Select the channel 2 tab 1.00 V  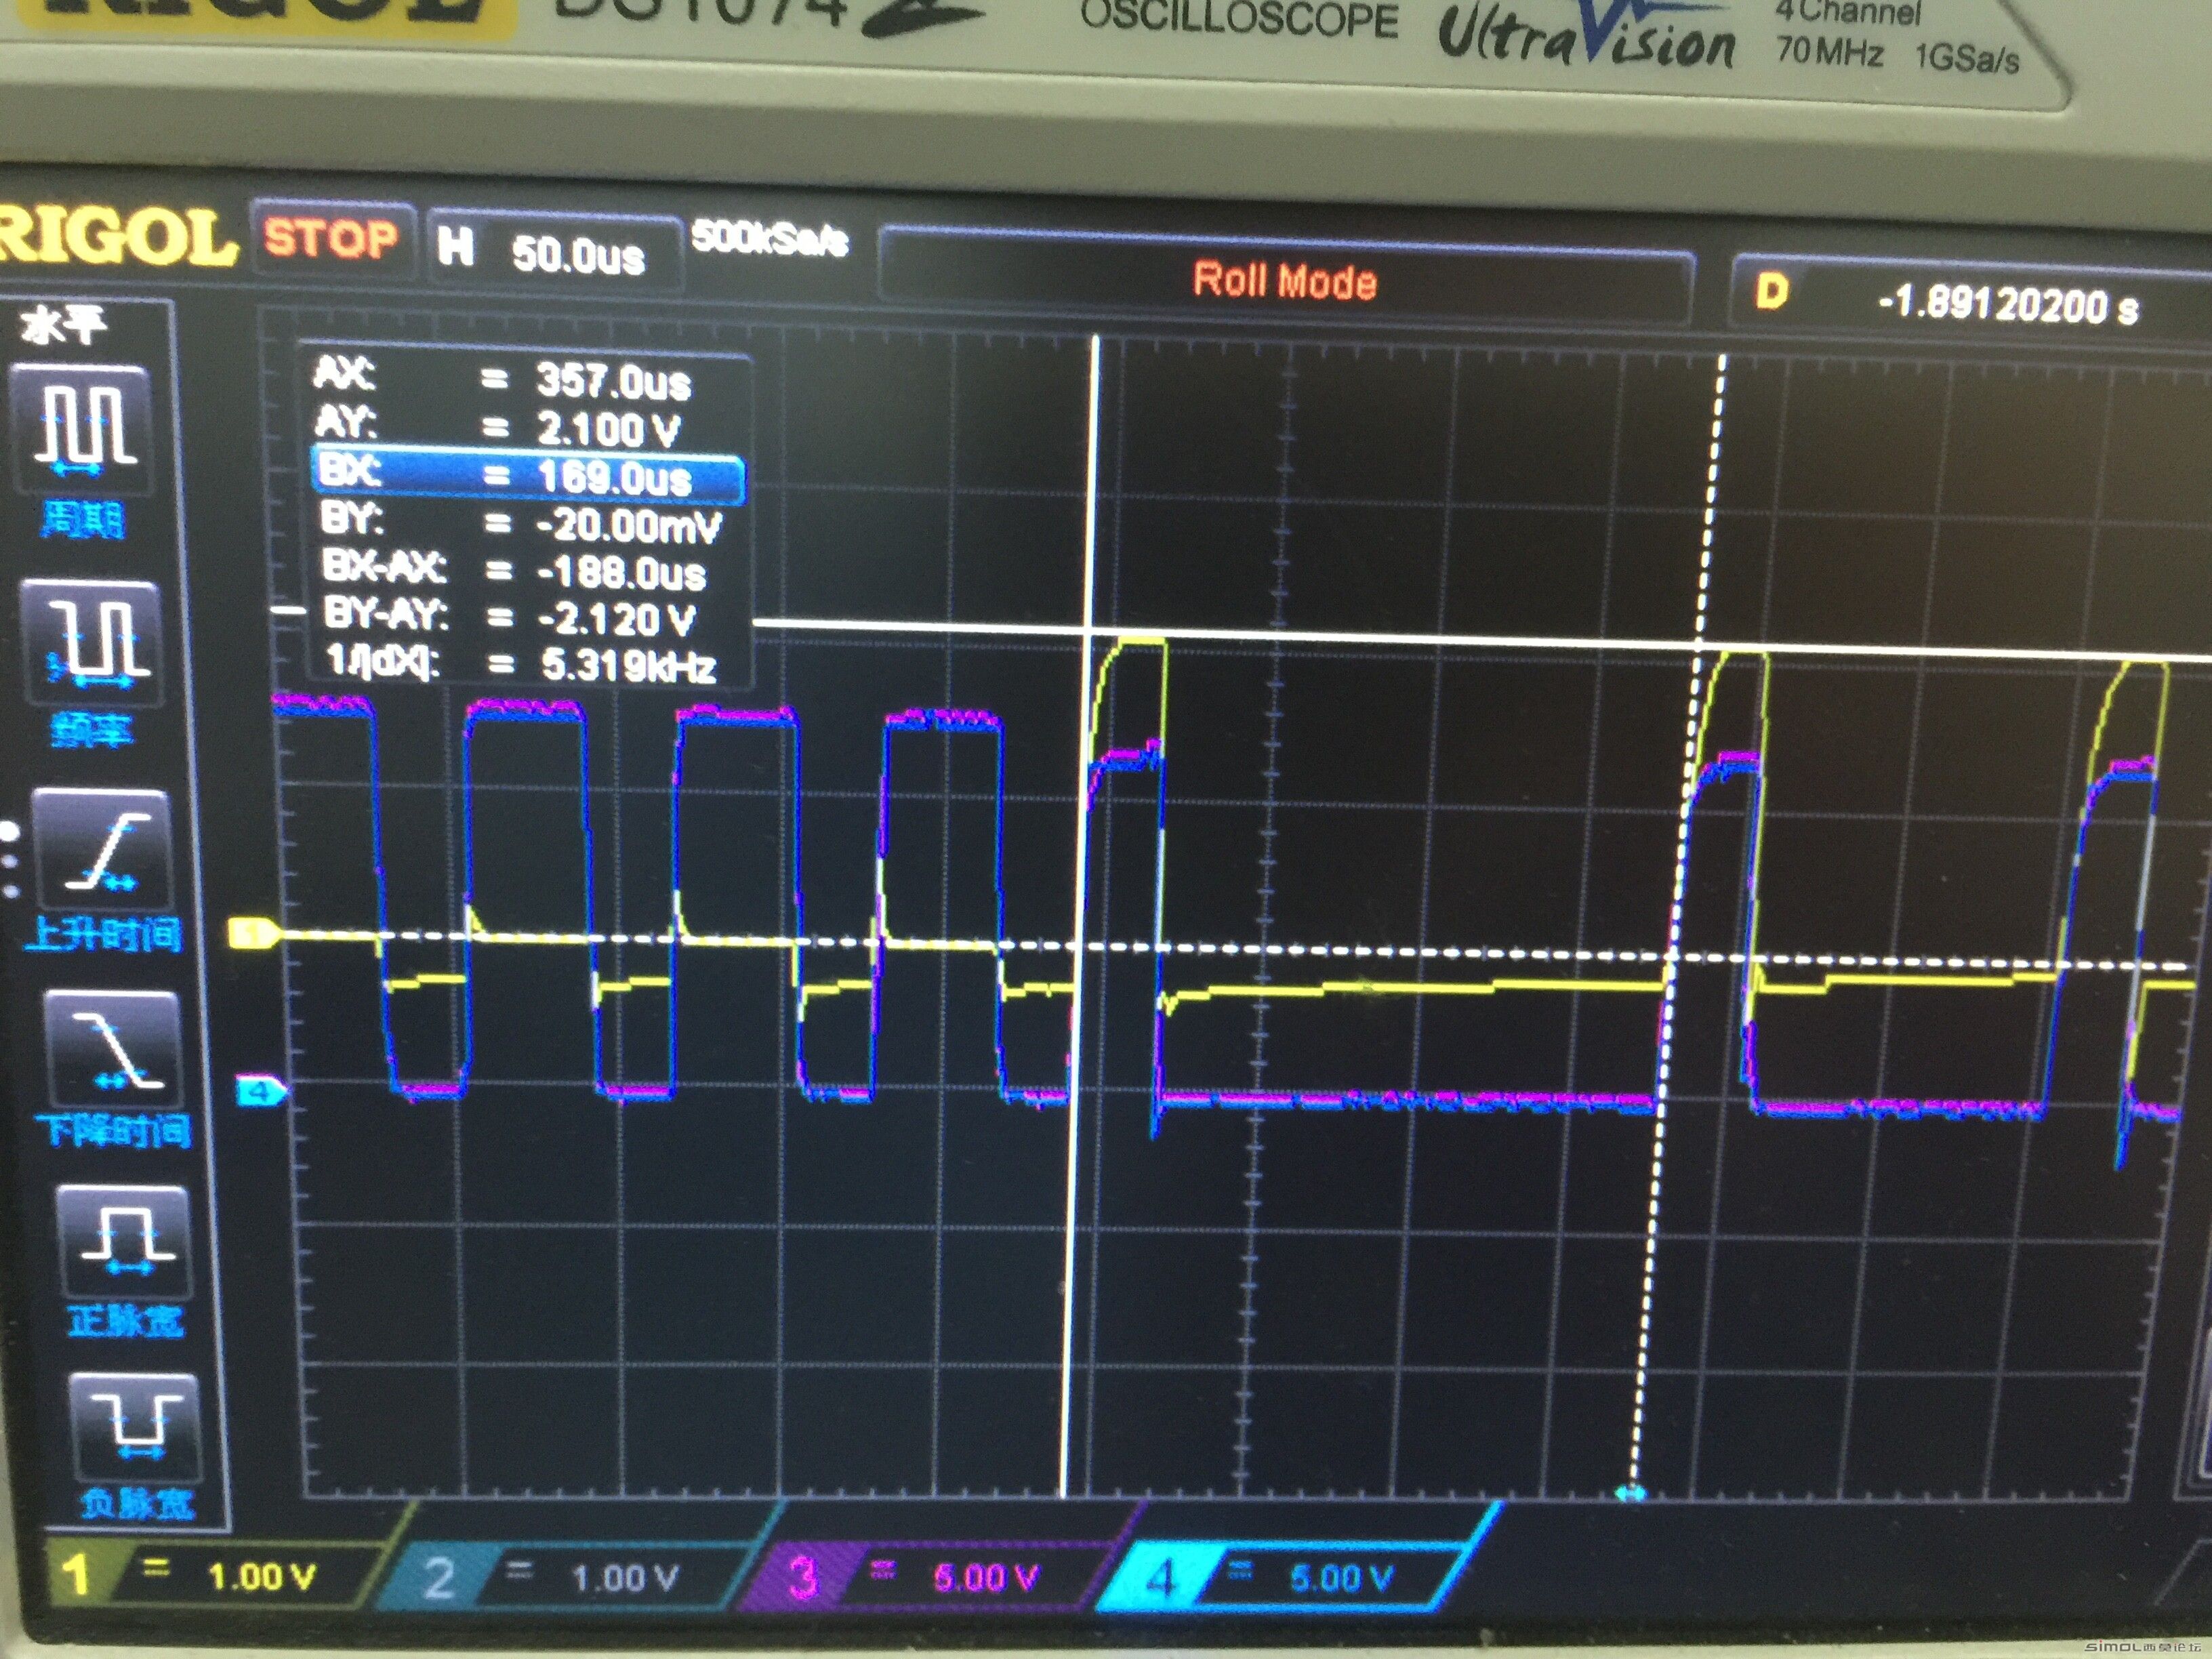pyautogui.click(x=570, y=1578)
